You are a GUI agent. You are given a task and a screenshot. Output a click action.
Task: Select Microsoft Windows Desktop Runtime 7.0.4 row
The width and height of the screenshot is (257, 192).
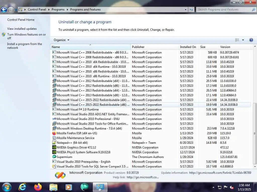click(151, 128)
